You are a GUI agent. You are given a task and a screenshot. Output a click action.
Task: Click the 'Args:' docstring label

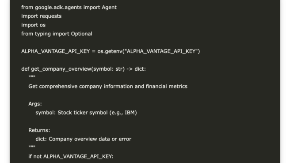[x=35, y=104]
